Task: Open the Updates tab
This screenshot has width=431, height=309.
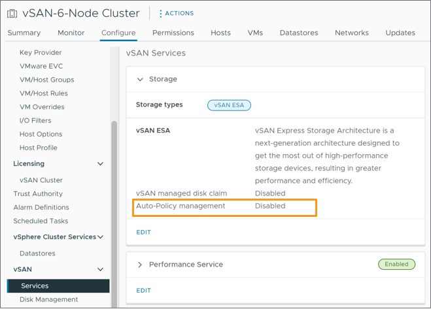Action: click(x=400, y=33)
